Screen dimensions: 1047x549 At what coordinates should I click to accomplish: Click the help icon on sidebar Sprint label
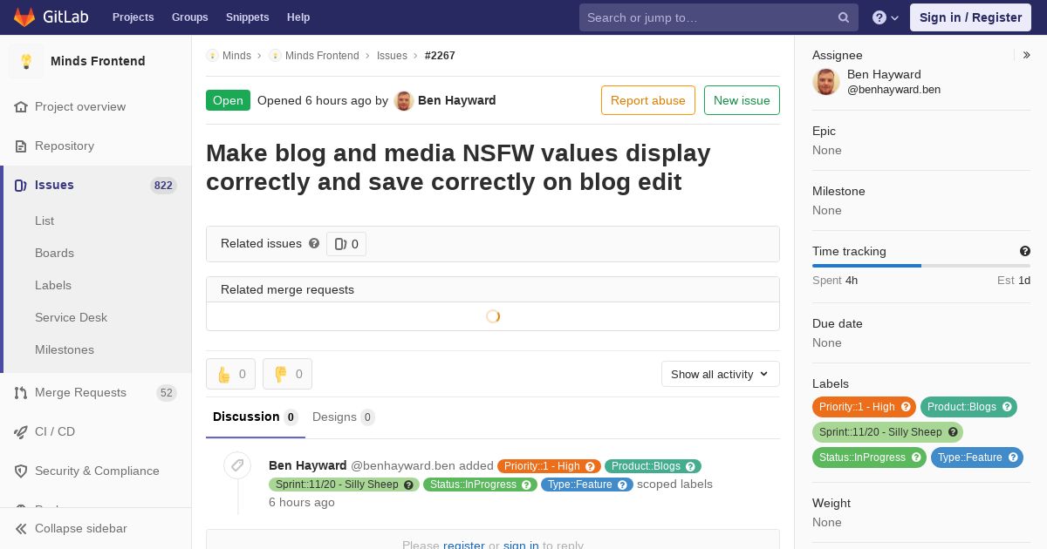[953, 432]
